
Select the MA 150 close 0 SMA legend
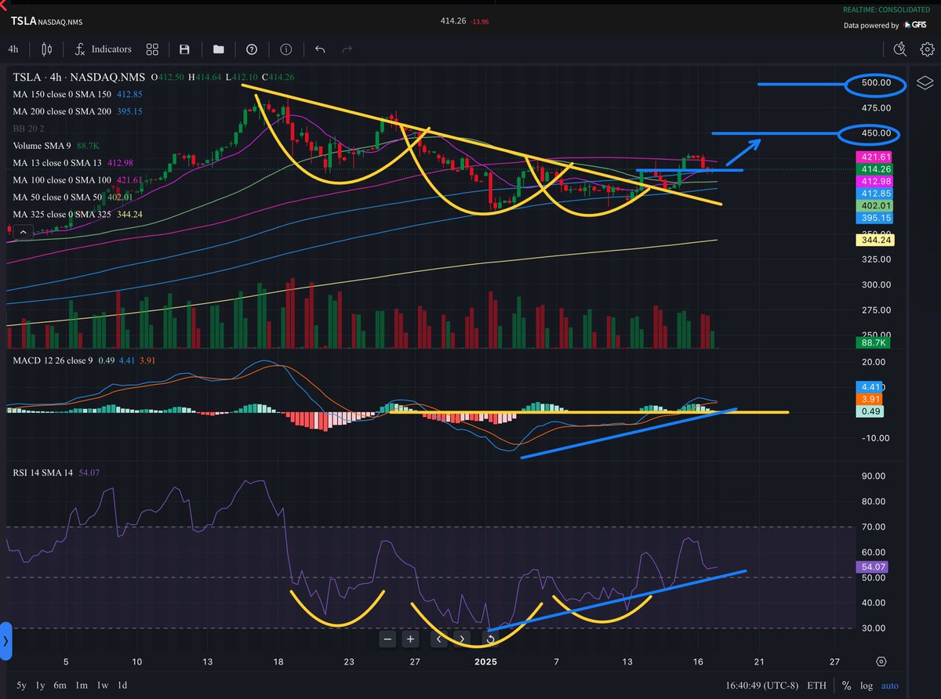pyautogui.click(x=78, y=94)
